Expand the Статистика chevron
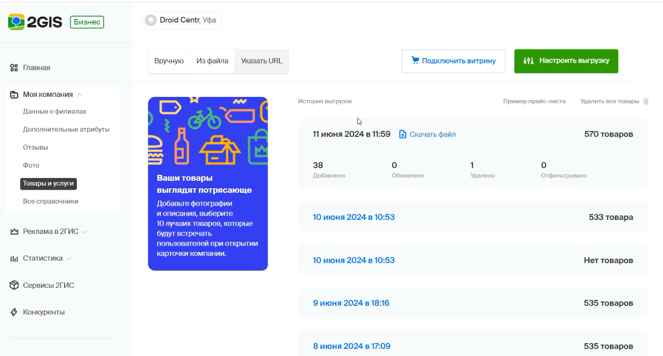This screenshot has height=356, width=663. pyautogui.click(x=69, y=259)
